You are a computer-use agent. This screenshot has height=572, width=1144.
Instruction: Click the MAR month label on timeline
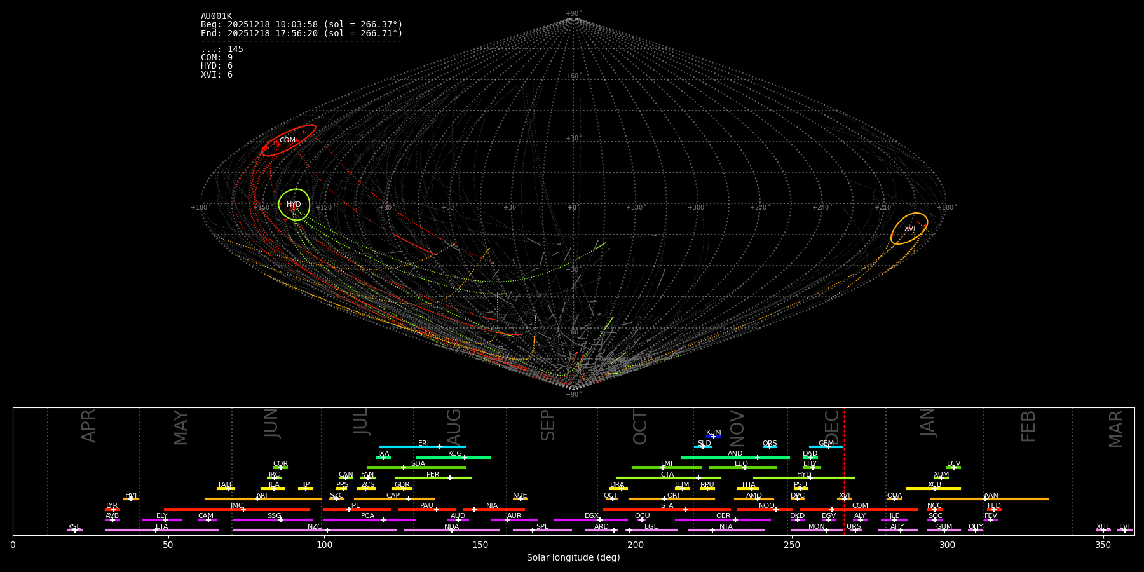coord(1116,429)
